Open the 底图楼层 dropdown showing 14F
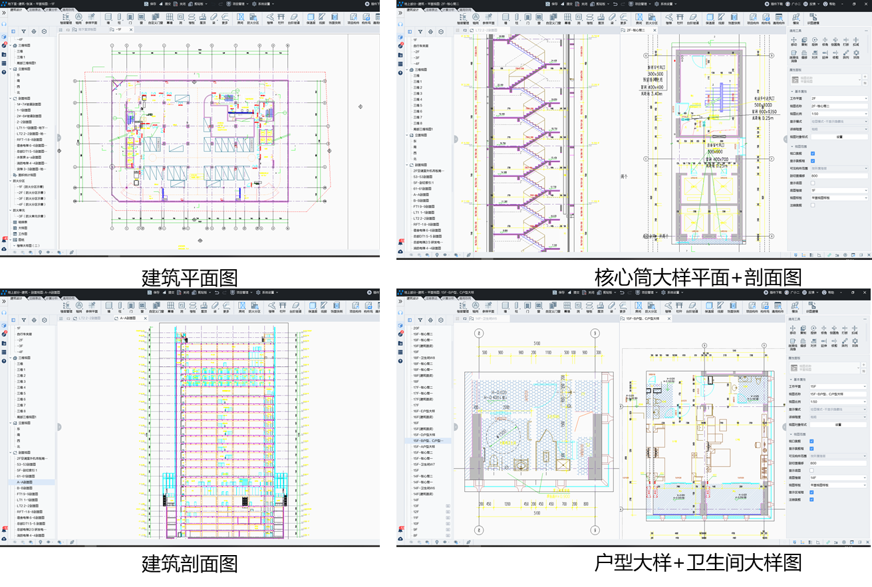 (x=838, y=477)
